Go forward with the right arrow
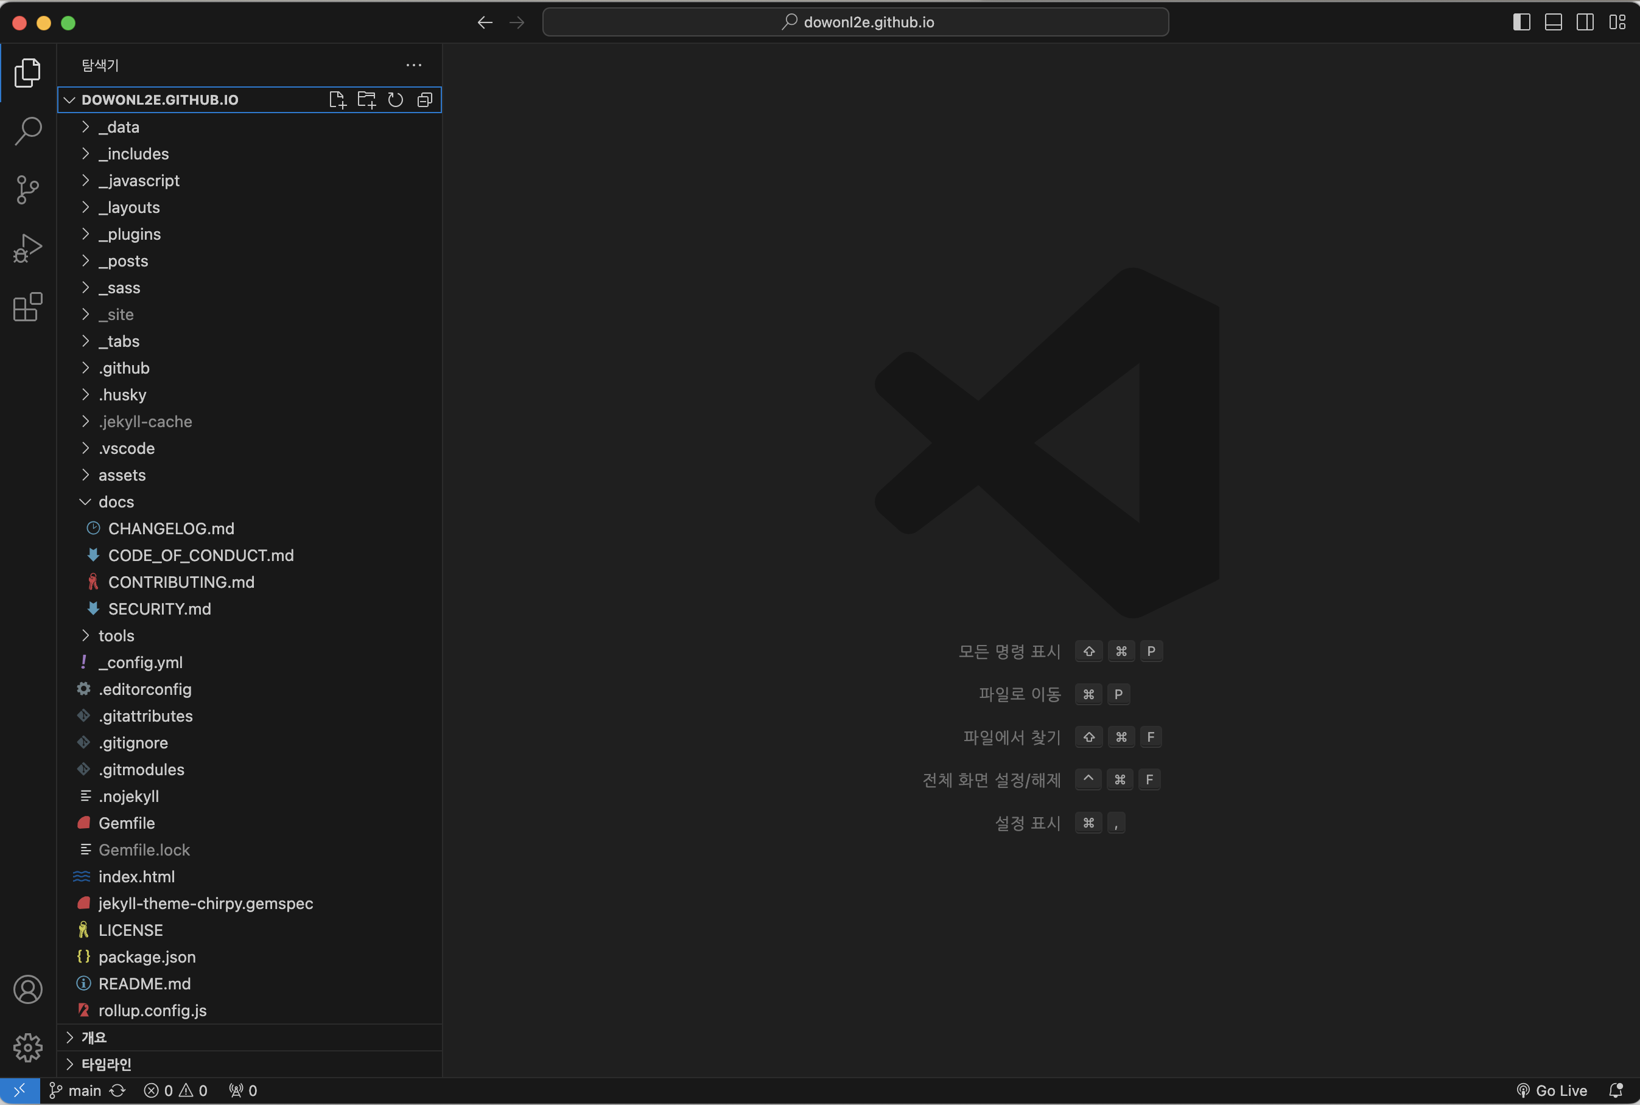This screenshot has height=1105, width=1640. (517, 23)
